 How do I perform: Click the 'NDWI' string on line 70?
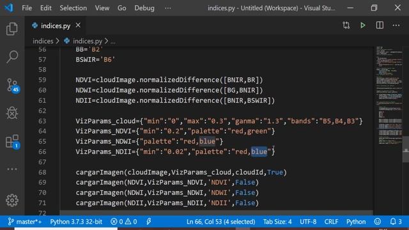(x=219, y=193)
